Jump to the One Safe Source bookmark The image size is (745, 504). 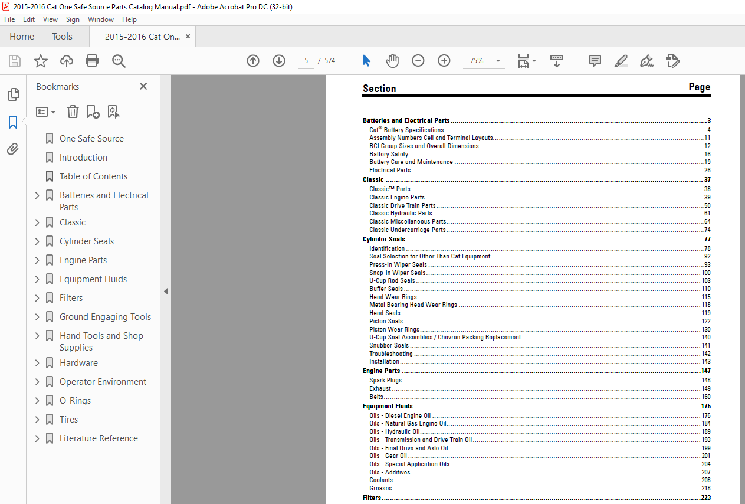click(x=91, y=139)
